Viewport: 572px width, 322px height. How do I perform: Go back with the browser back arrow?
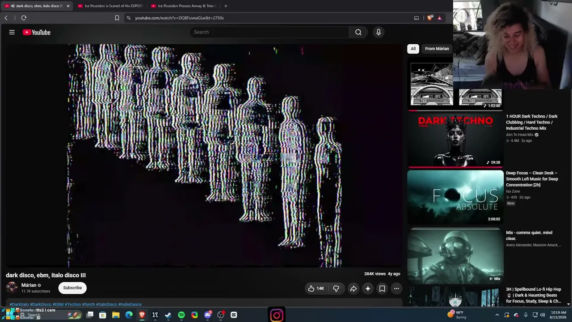point(6,18)
